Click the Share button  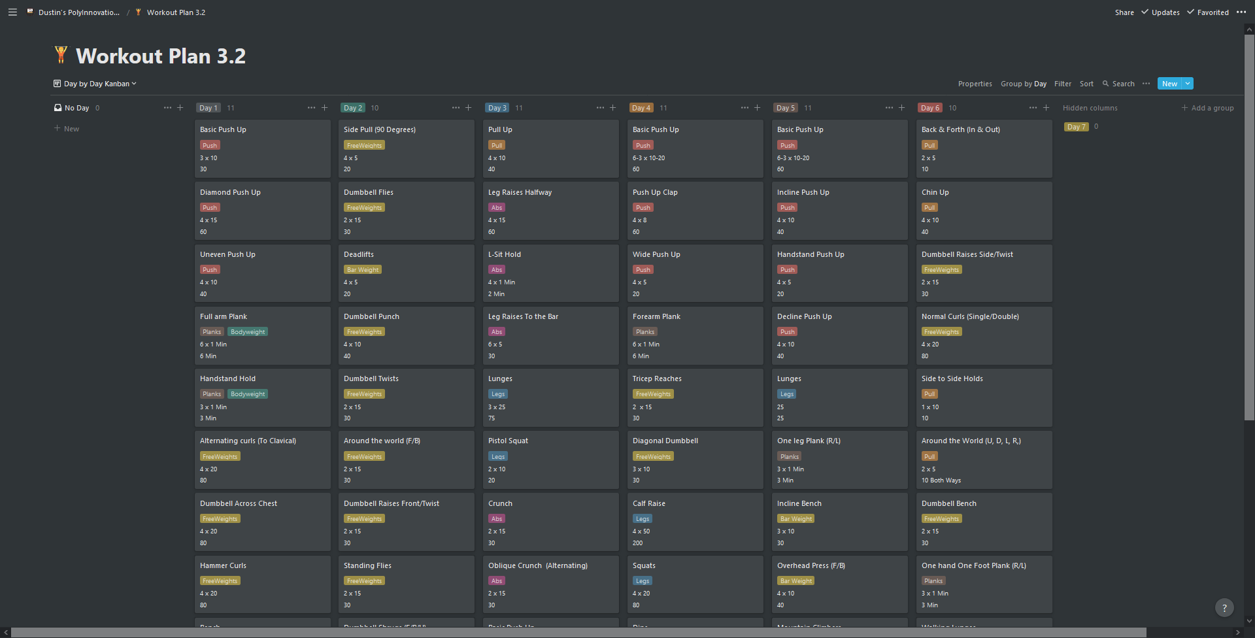click(x=1124, y=12)
